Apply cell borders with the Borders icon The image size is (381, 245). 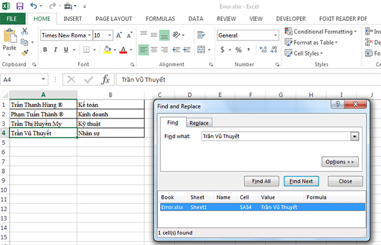[x=86, y=49]
